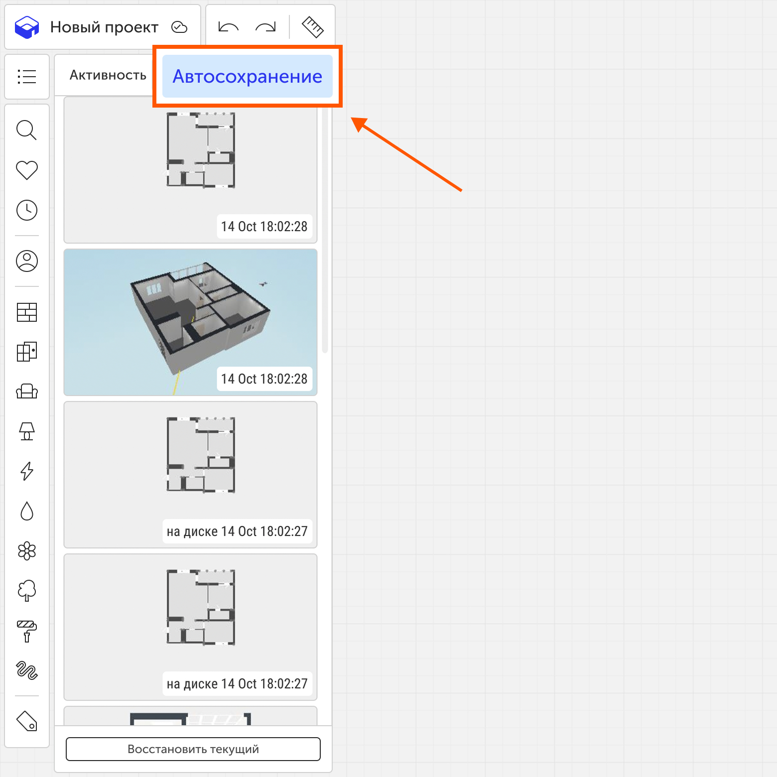Select the brick wall construction tool
The width and height of the screenshot is (777, 777).
coord(27,312)
